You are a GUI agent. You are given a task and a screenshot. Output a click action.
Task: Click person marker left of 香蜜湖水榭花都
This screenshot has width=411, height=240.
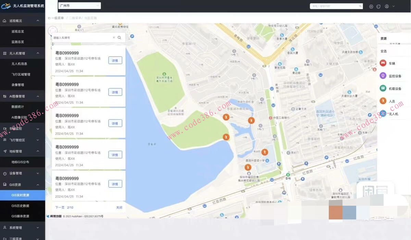coord(226,117)
